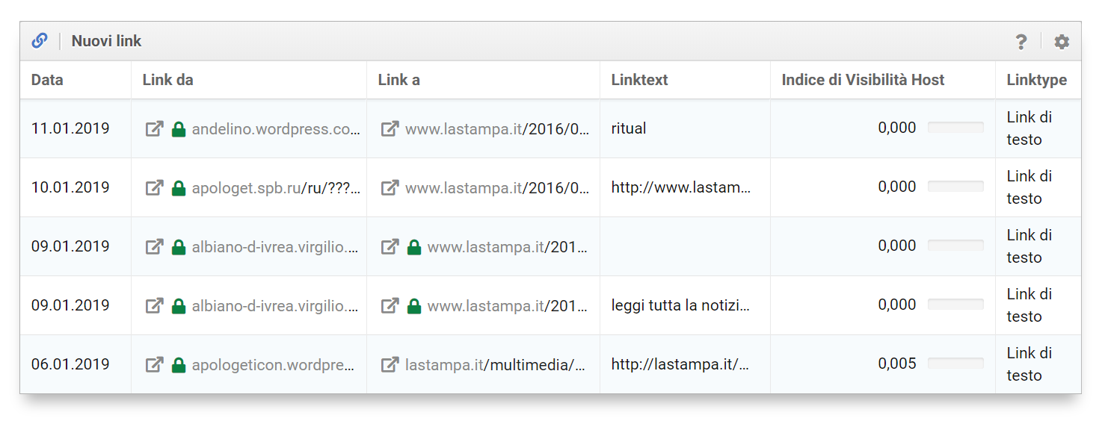Open the help question mark icon
1102x421 pixels.
pos(1021,42)
